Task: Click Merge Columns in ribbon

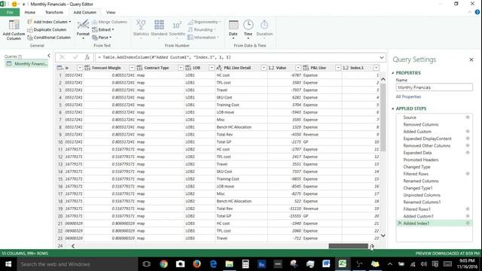Action: click(109, 22)
